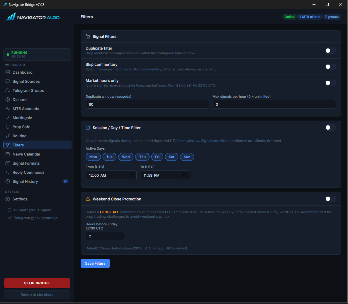
Task: Turn on Skip commentary switch
Action: pyautogui.click(x=330, y=67)
